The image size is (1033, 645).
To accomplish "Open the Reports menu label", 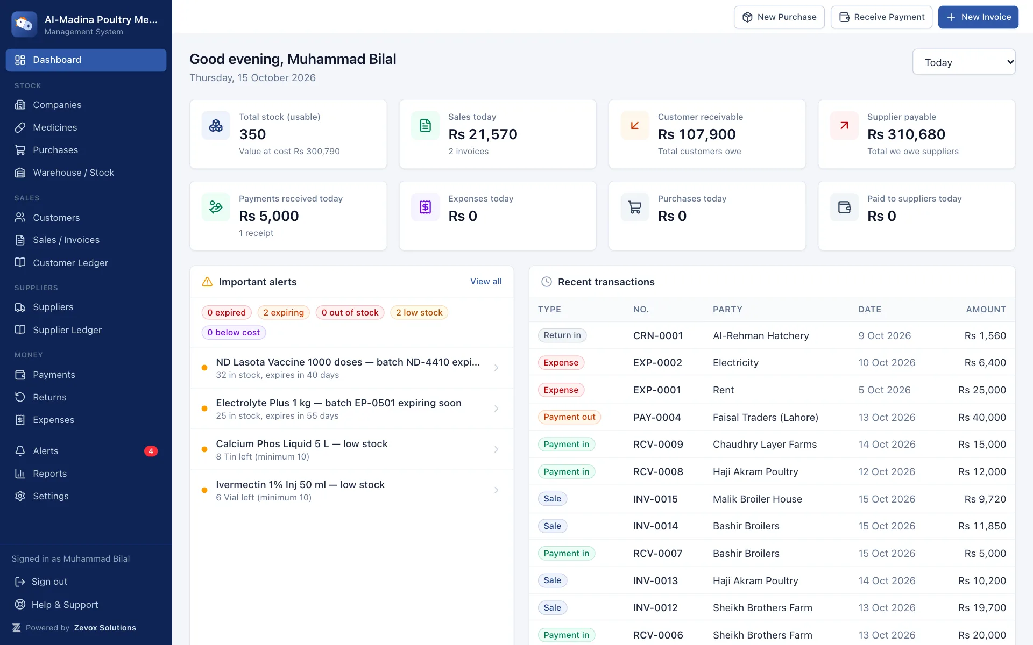I will [x=50, y=474].
